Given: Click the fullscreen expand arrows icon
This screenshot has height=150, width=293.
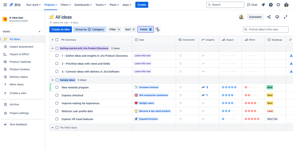Looking at the screenshot, I should click(x=286, y=17).
